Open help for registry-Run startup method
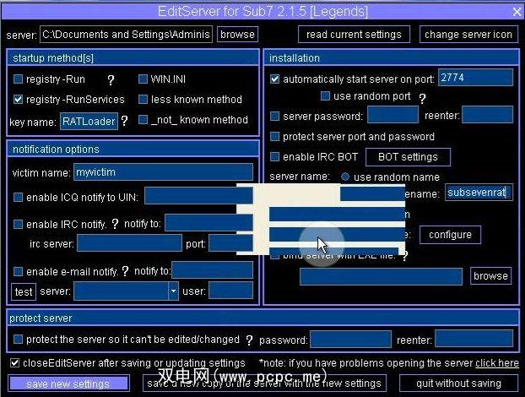The image size is (525, 397). 111,79
